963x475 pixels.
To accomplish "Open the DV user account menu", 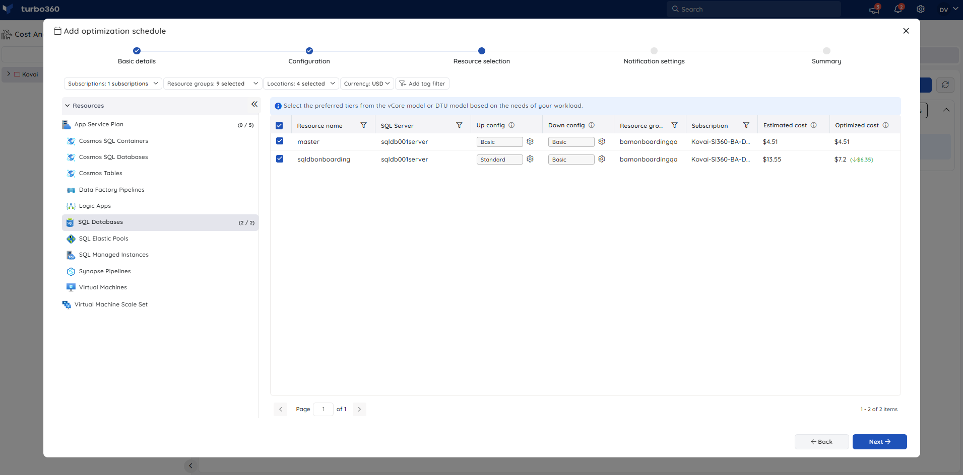I will [948, 9].
